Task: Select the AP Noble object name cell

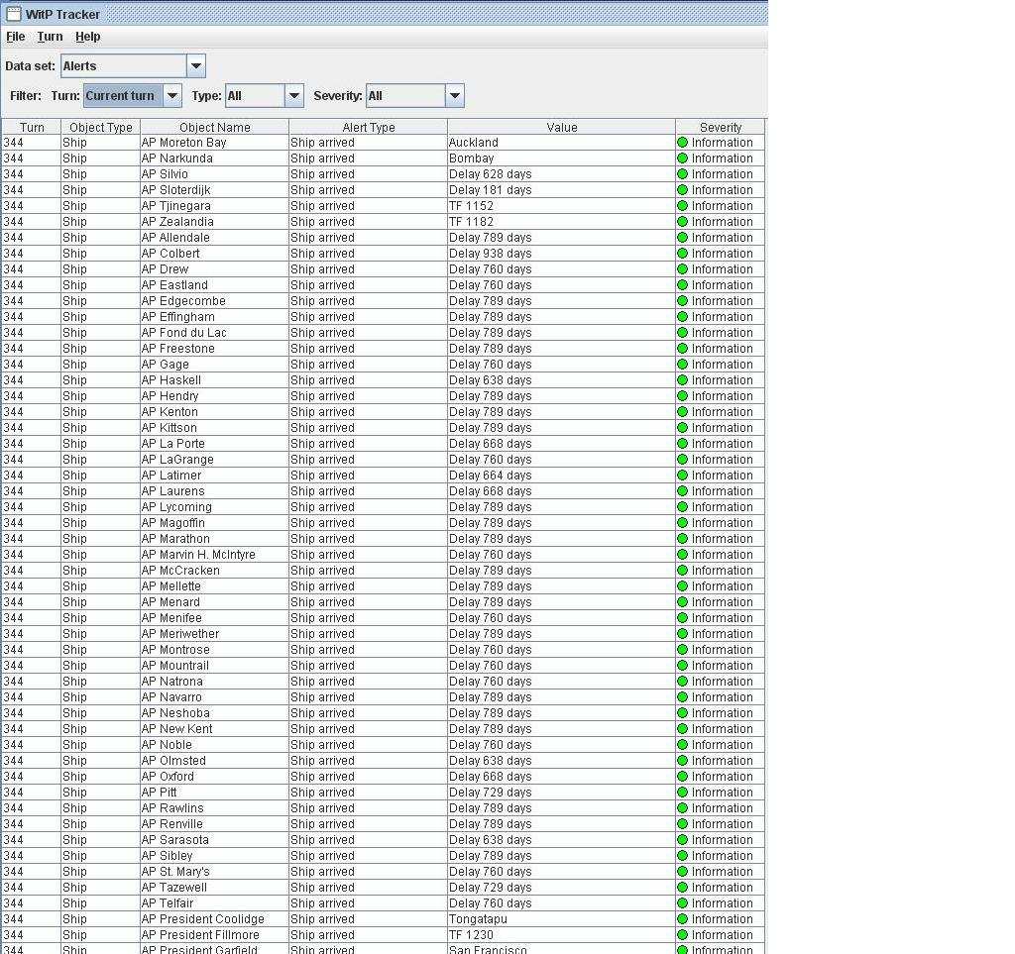Action: pyautogui.click(x=214, y=744)
